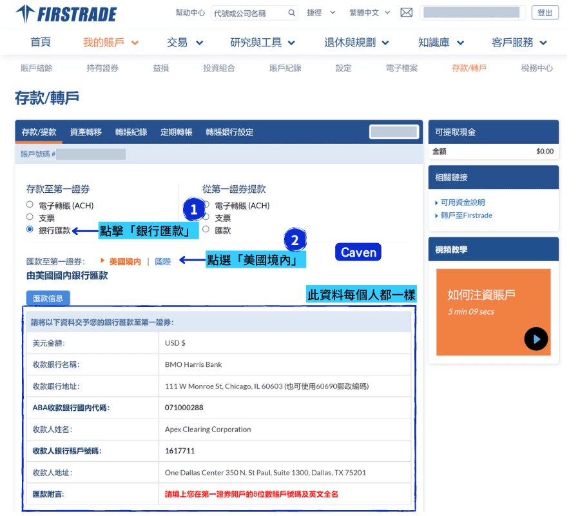Select the 國際 wire transfer option
Image resolution: width=580 pixels, height=516 pixels.
162,261
